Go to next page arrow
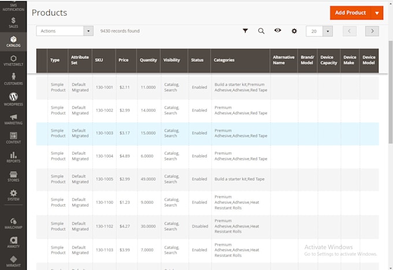 click(372, 31)
